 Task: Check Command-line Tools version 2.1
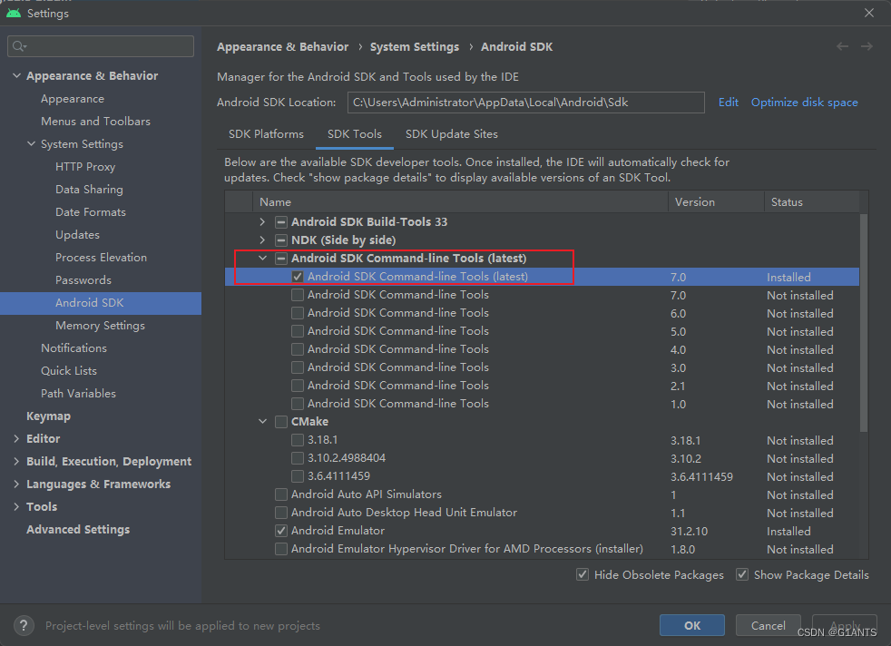pyautogui.click(x=298, y=386)
